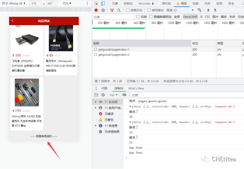This screenshot has height=169, width=244.
Task: Open network conditions wifi icon
Action: coord(199,10)
